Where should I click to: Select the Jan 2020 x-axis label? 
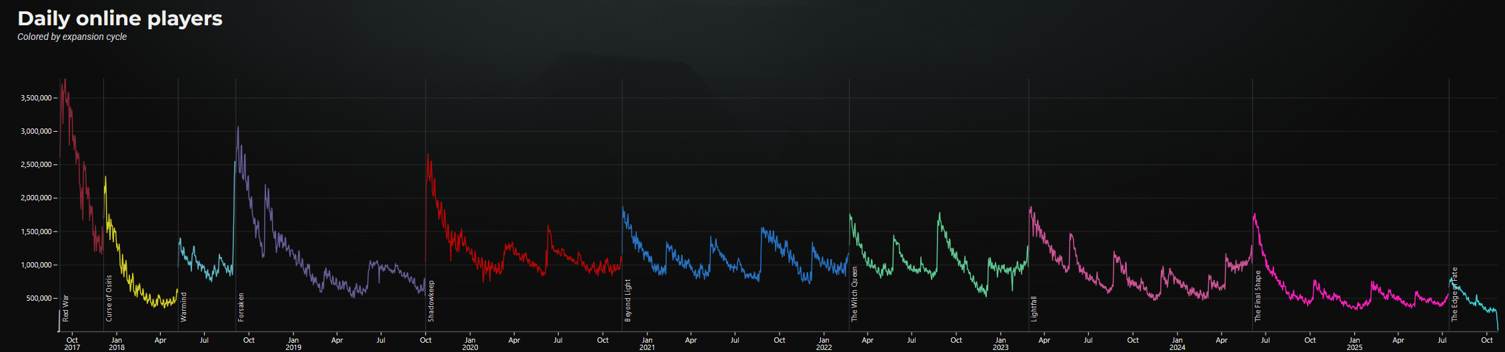[x=470, y=343]
